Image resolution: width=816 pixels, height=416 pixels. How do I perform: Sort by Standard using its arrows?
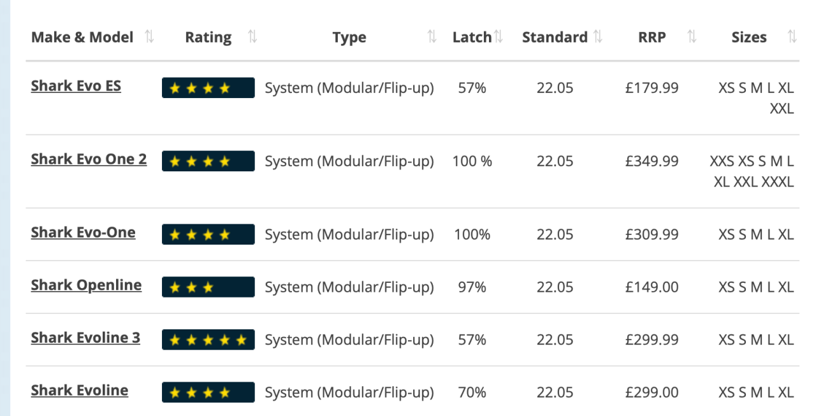[598, 37]
